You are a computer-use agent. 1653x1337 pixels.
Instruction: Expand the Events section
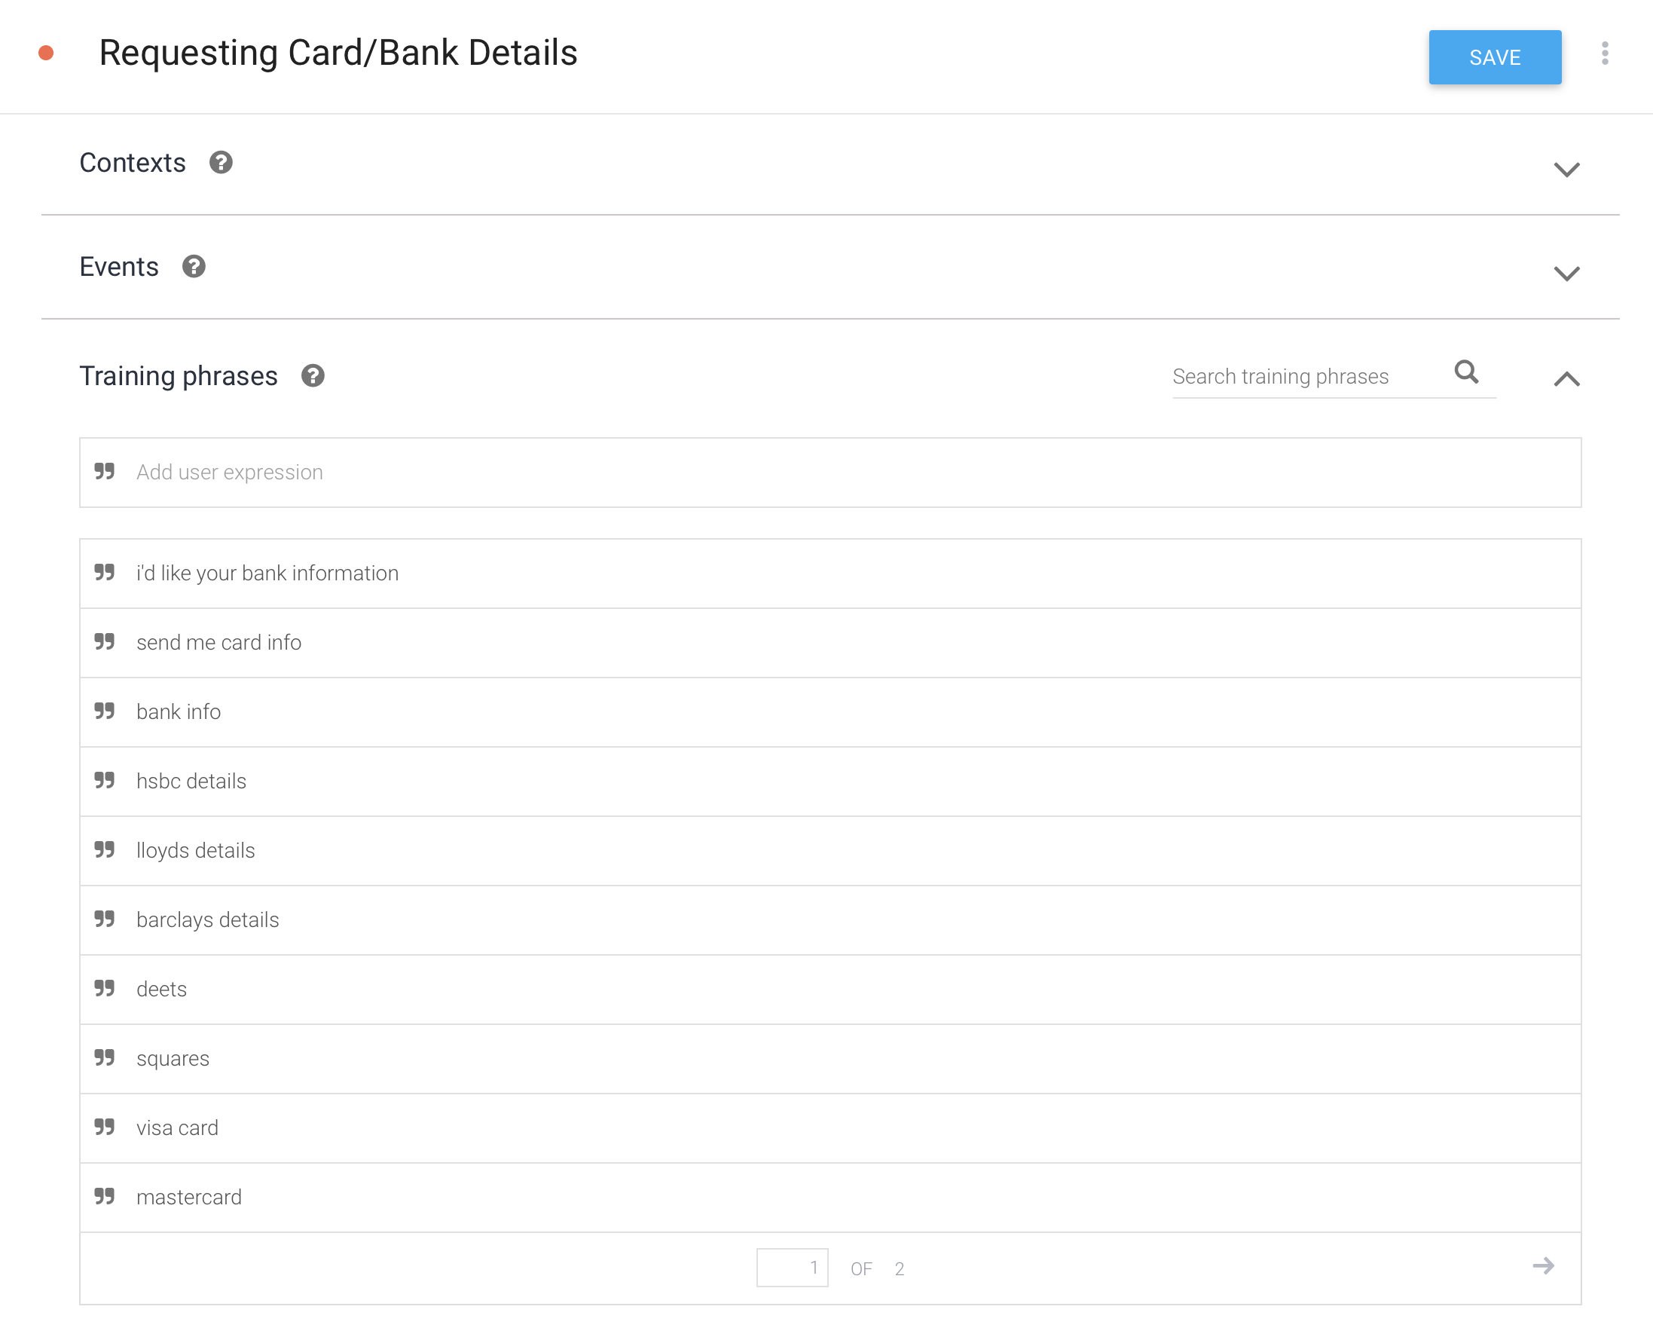[x=1566, y=274]
